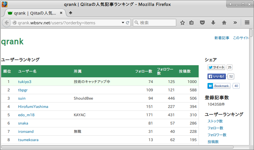Open the このサイト link
The image size is (254, 150).
point(241,38)
